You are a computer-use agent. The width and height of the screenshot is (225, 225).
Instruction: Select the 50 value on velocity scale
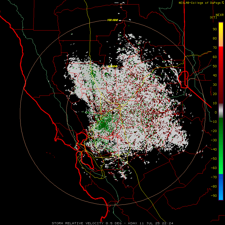215,66
